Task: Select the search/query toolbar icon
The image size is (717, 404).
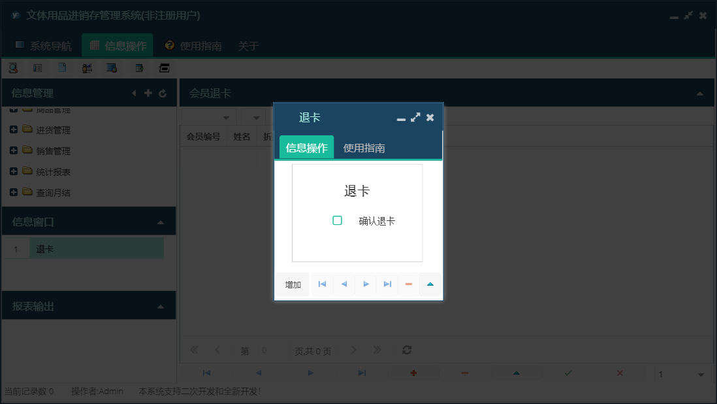Action: [x=12, y=67]
